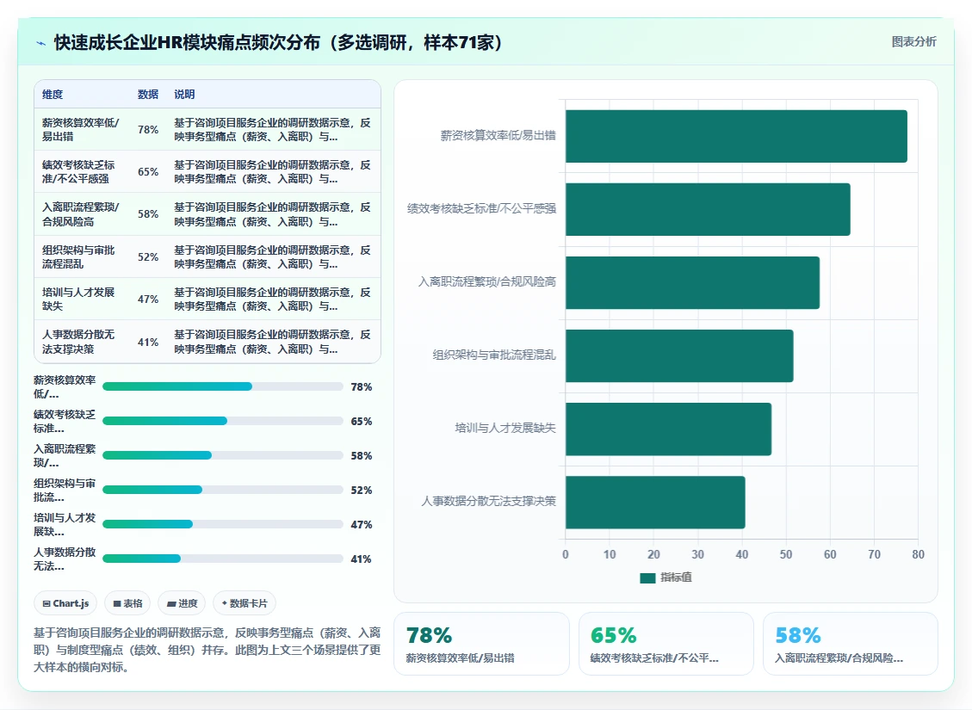The width and height of the screenshot is (972, 710).
Task: Open the 图表分析 label at top right
Action: (913, 41)
